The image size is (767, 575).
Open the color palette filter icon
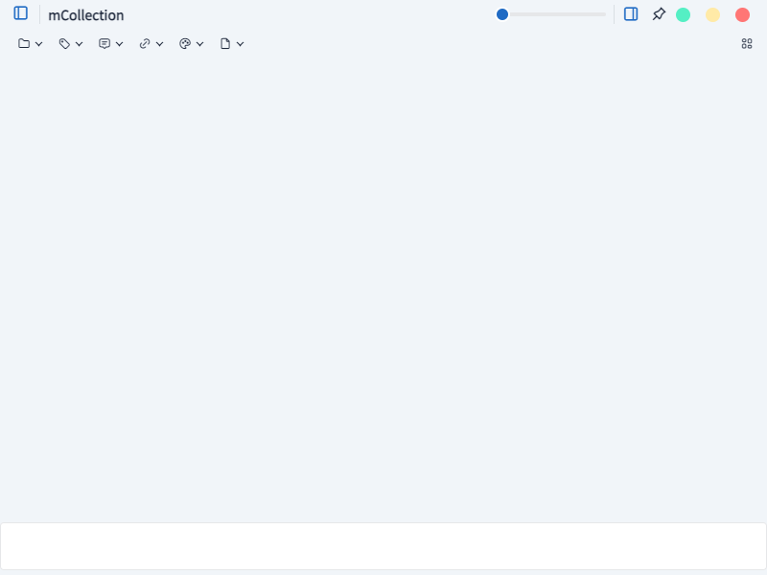185,43
